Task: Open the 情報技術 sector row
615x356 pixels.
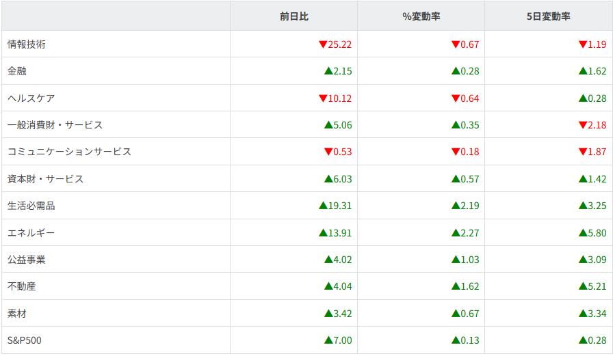Action: pyautogui.click(x=27, y=44)
